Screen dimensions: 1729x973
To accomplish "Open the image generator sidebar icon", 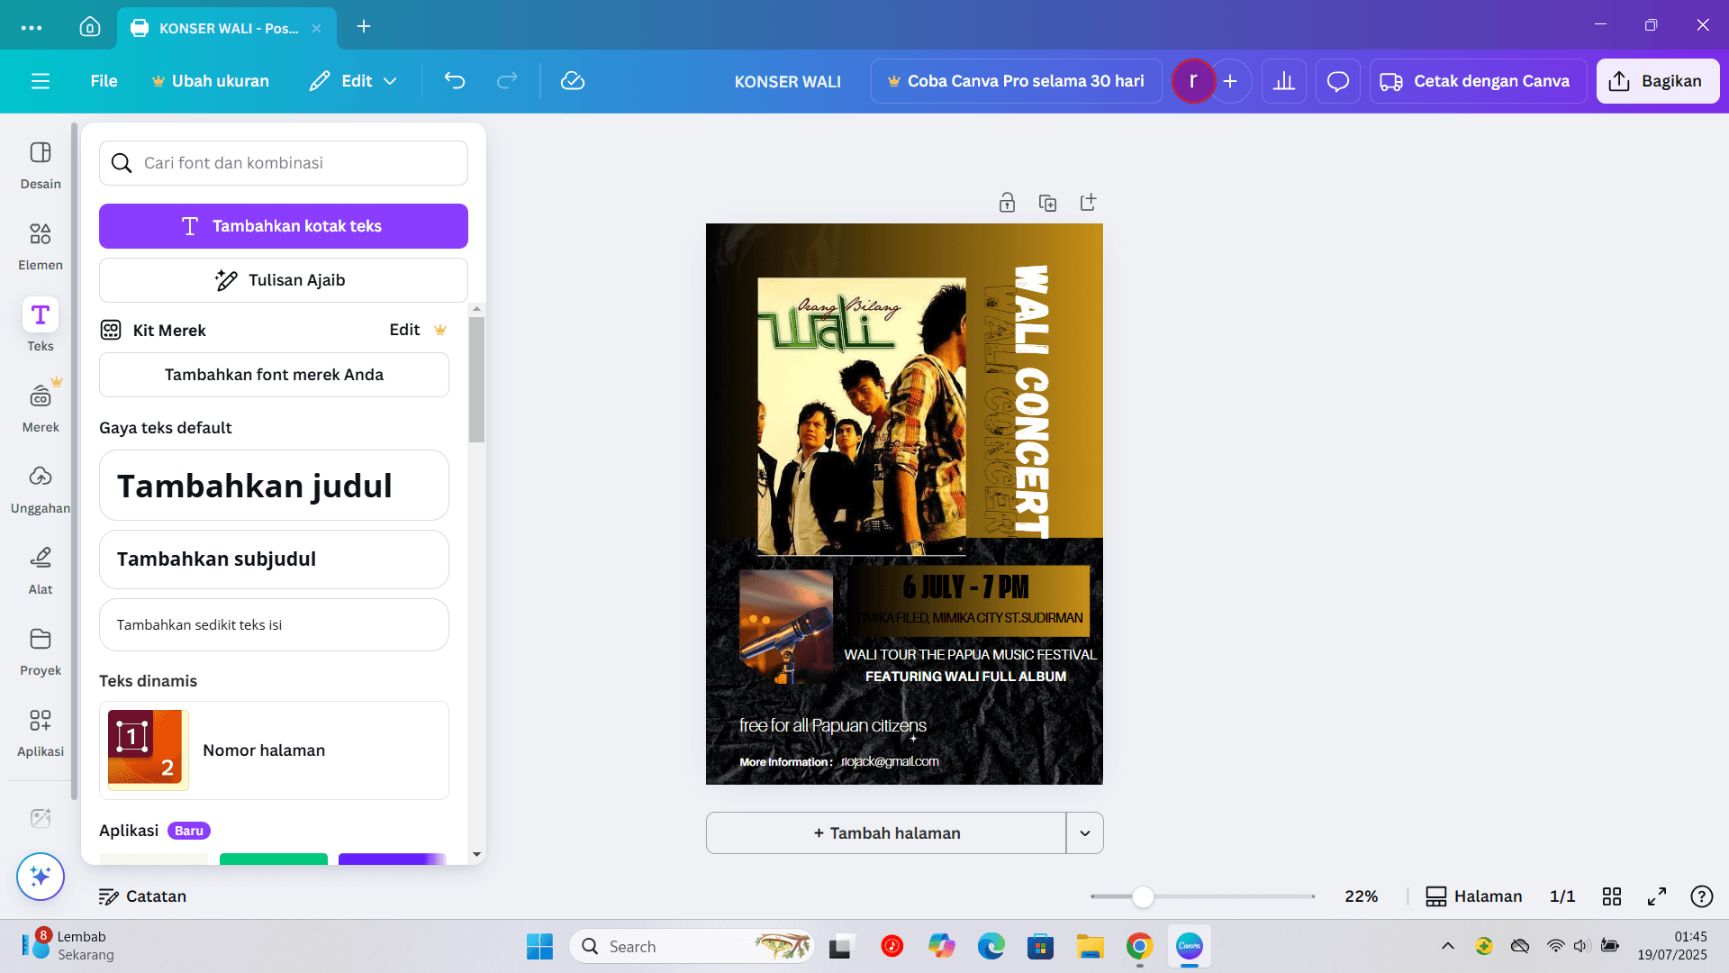I will (41, 818).
